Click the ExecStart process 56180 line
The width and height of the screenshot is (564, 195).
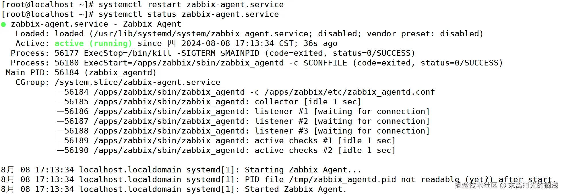point(256,63)
